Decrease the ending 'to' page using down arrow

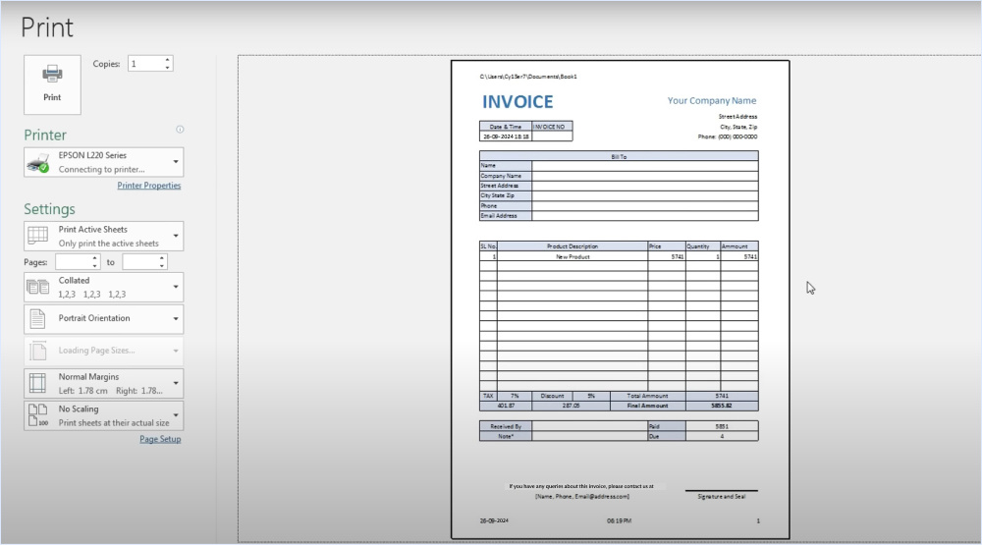click(x=162, y=266)
